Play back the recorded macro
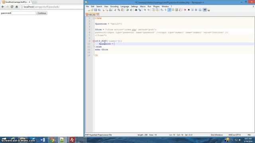 point(192,10)
